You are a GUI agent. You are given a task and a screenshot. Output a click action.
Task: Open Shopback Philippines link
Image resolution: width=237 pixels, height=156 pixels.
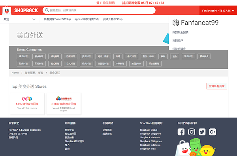pyautogui.click(x=151, y=141)
